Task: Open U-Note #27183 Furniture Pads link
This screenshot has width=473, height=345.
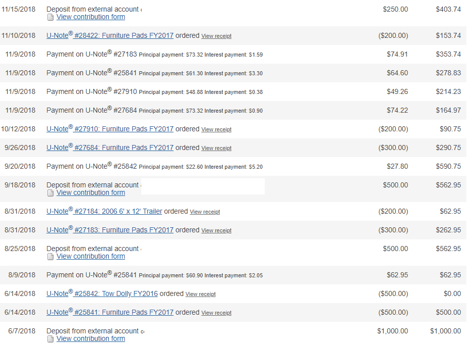Action: pos(110,230)
